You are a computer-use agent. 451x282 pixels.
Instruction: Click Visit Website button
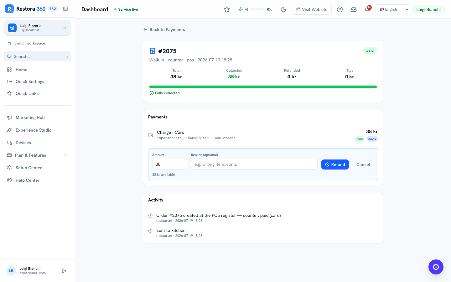pos(312,9)
